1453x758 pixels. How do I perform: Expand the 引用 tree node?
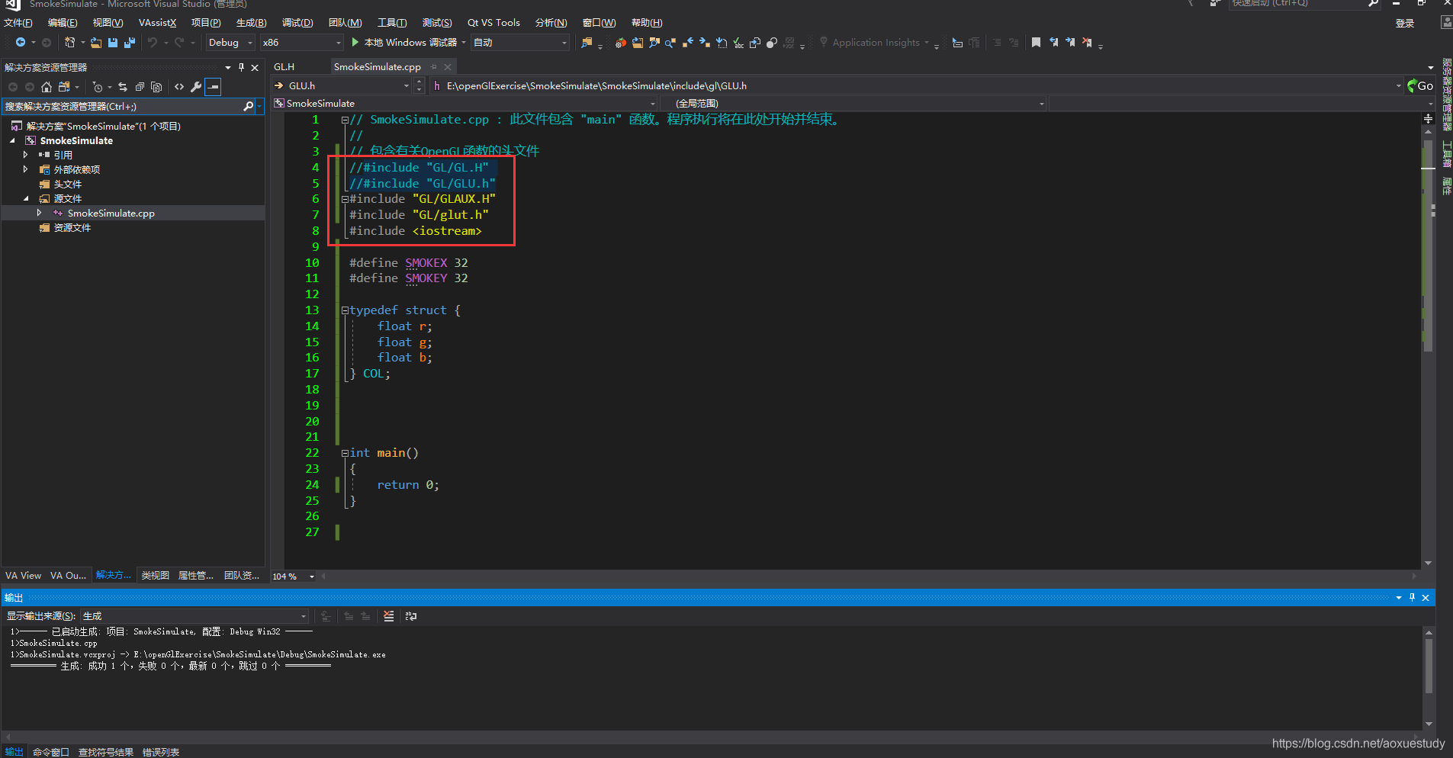click(25, 155)
